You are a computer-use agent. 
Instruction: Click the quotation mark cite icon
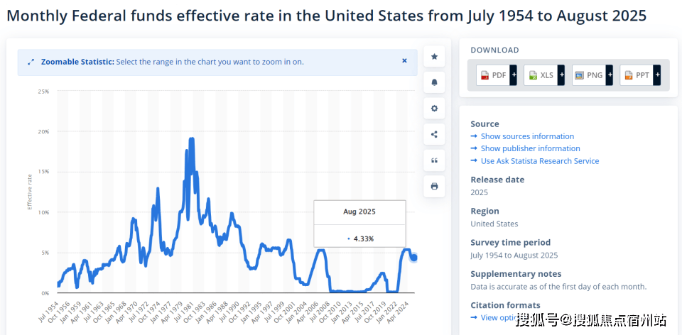point(434,161)
